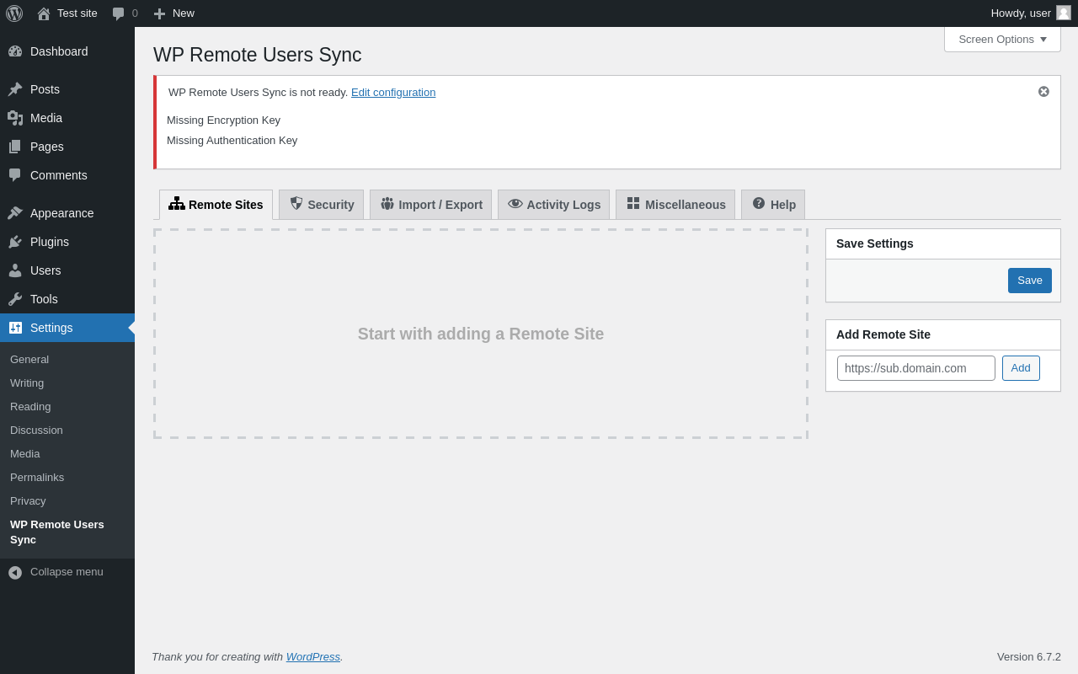The width and height of the screenshot is (1078, 674).
Task: Expand the Screen Options dropdown
Action: (x=1002, y=39)
